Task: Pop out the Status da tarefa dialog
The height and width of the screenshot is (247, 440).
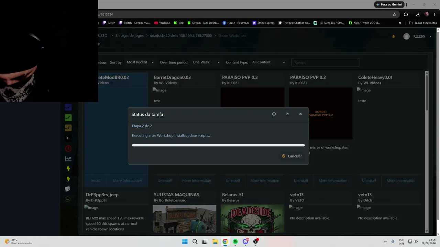Action: [287, 114]
